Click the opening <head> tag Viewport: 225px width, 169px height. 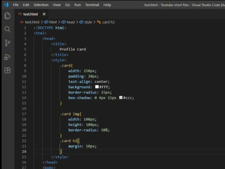[x=49, y=38]
